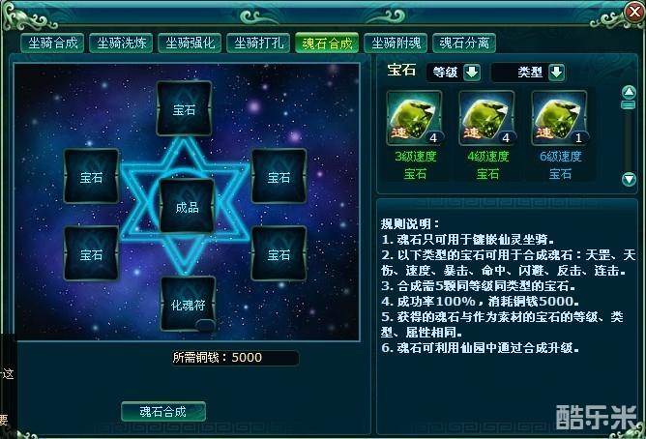Viewport: 646px width, 439px height.
Task: Select the 4级速度 gem icon
Action: tap(487, 118)
